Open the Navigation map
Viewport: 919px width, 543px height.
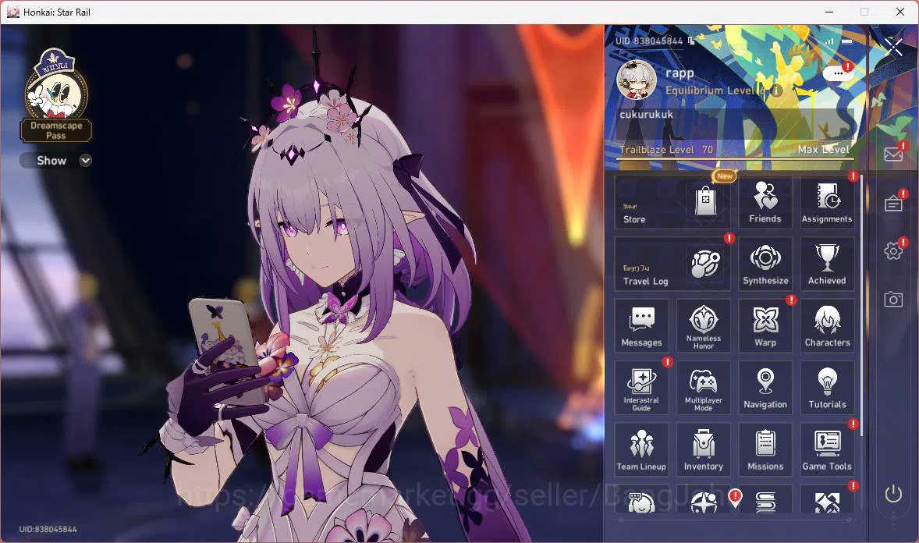click(765, 389)
